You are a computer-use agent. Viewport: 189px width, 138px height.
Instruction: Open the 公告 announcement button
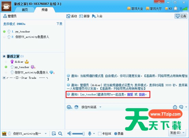pyautogui.click(x=181, y=16)
